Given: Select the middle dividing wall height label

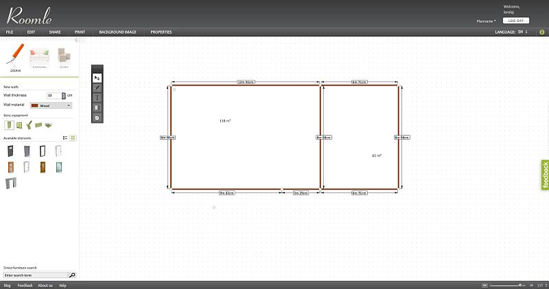Looking at the screenshot, I should [324, 138].
